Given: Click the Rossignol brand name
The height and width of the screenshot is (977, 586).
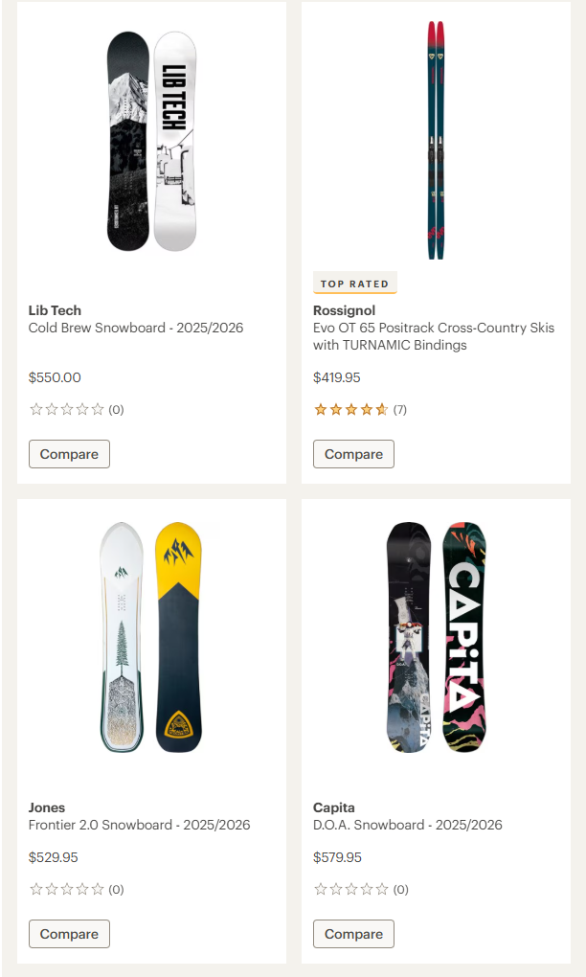Looking at the screenshot, I should [344, 310].
